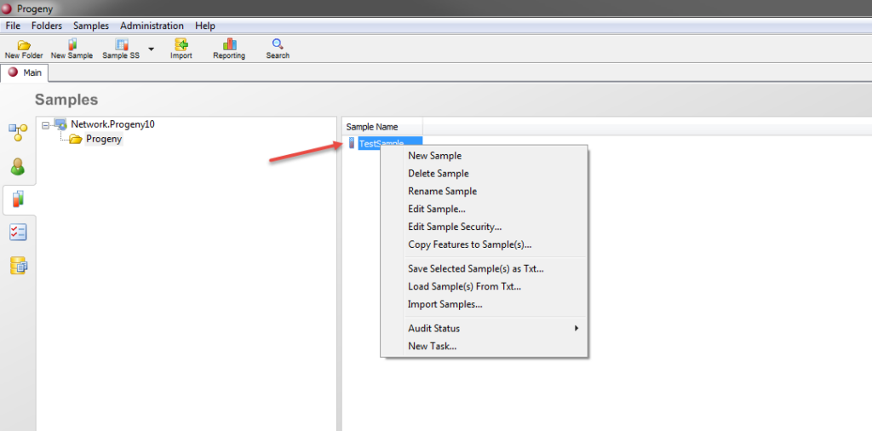The image size is (872, 431).
Task: Open the Folders menu
Action: 47,26
